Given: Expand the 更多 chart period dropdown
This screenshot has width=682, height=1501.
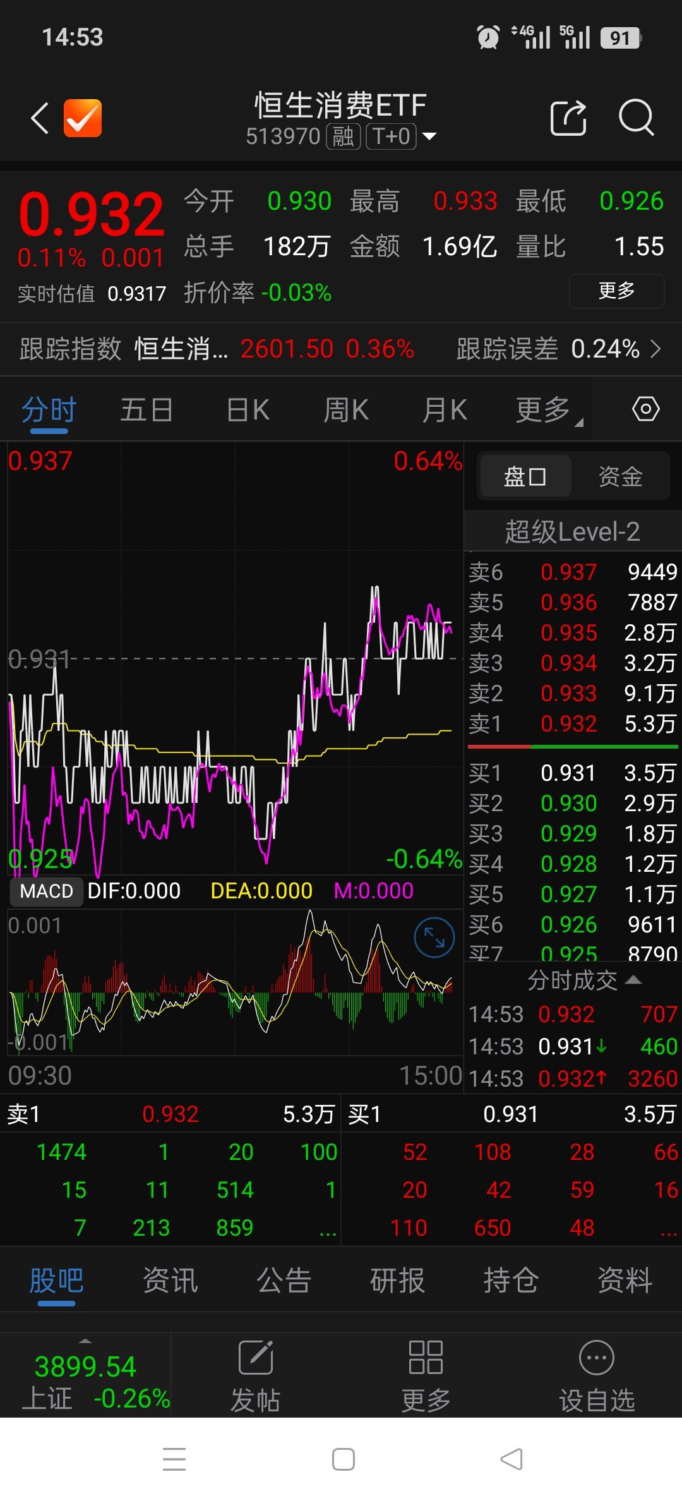Looking at the screenshot, I should click(549, 411).
